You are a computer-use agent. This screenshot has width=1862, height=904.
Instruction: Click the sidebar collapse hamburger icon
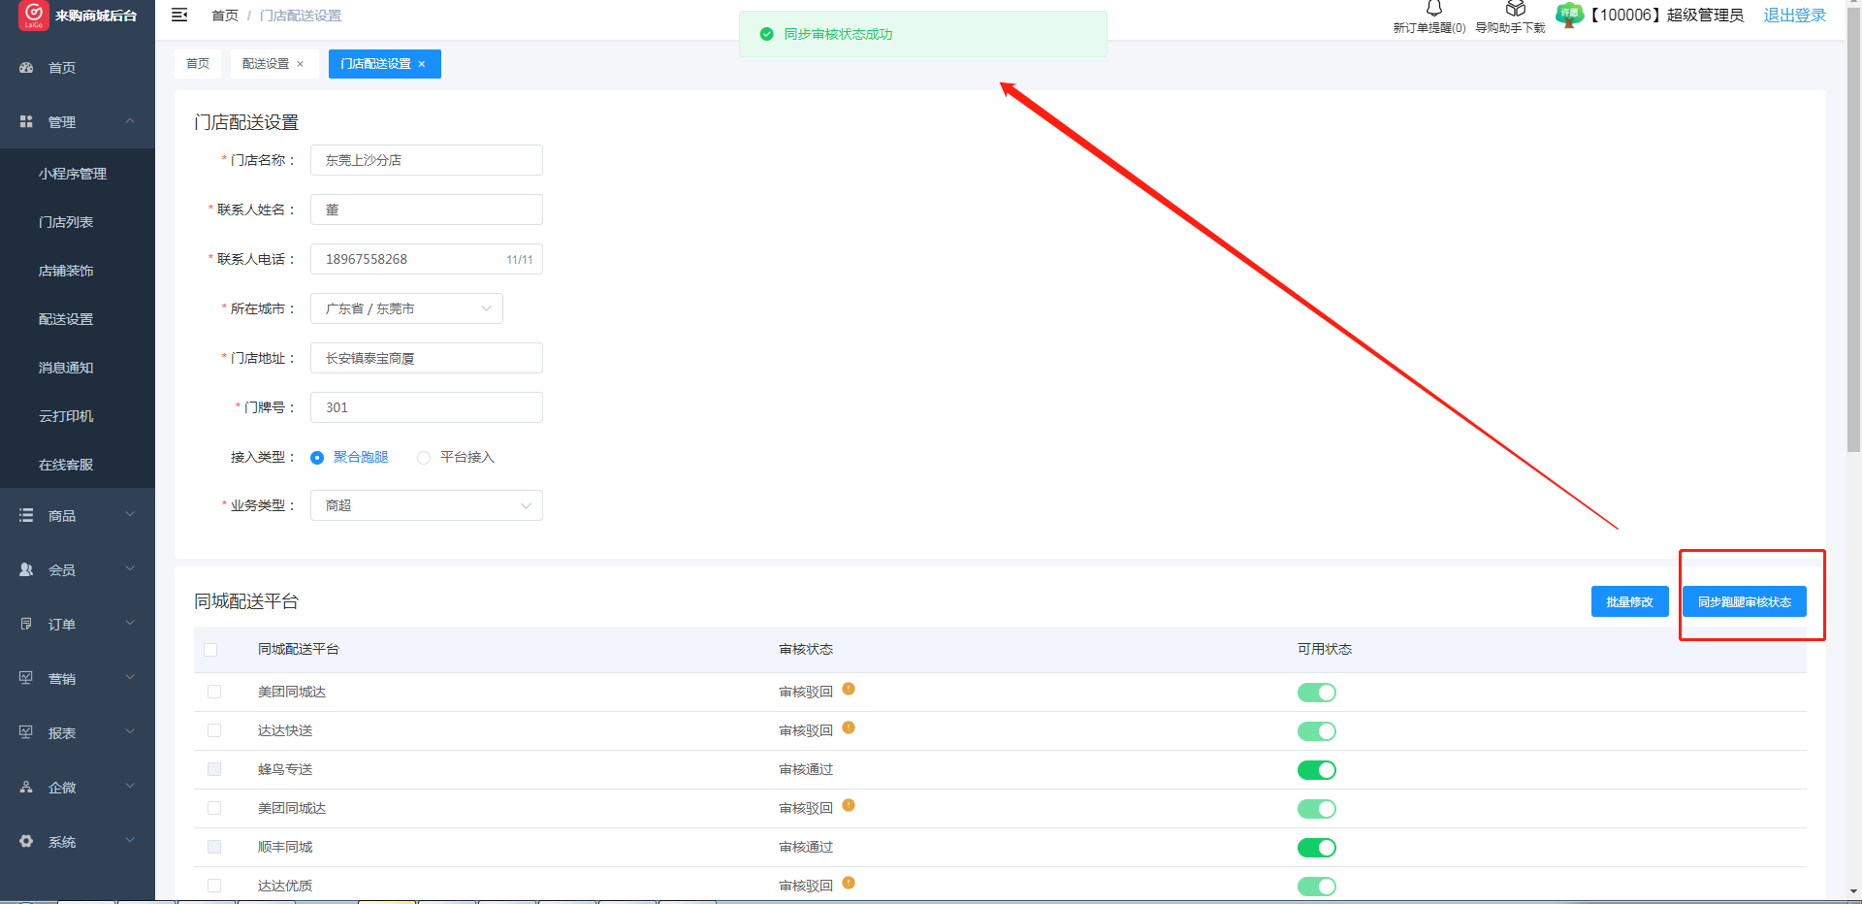179,15
